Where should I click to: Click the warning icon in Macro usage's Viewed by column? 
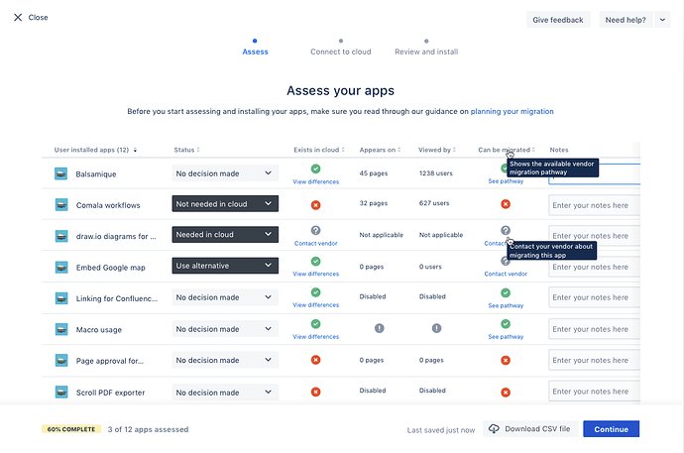click(437, 328)
